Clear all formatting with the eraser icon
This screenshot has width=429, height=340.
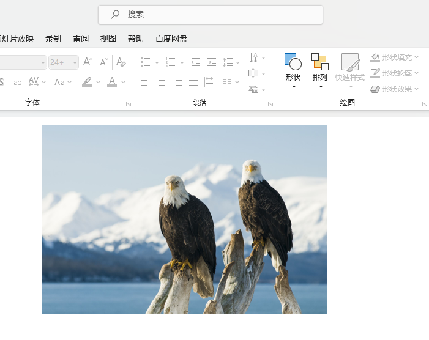[121, 62]
